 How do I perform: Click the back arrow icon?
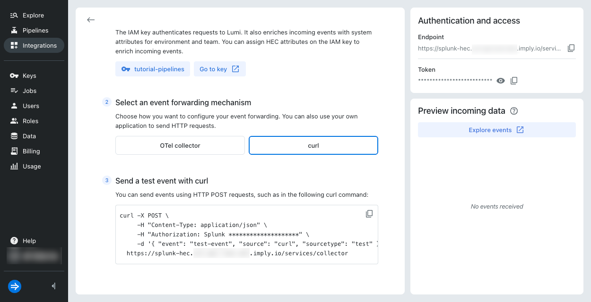click(x=91, y=20)
